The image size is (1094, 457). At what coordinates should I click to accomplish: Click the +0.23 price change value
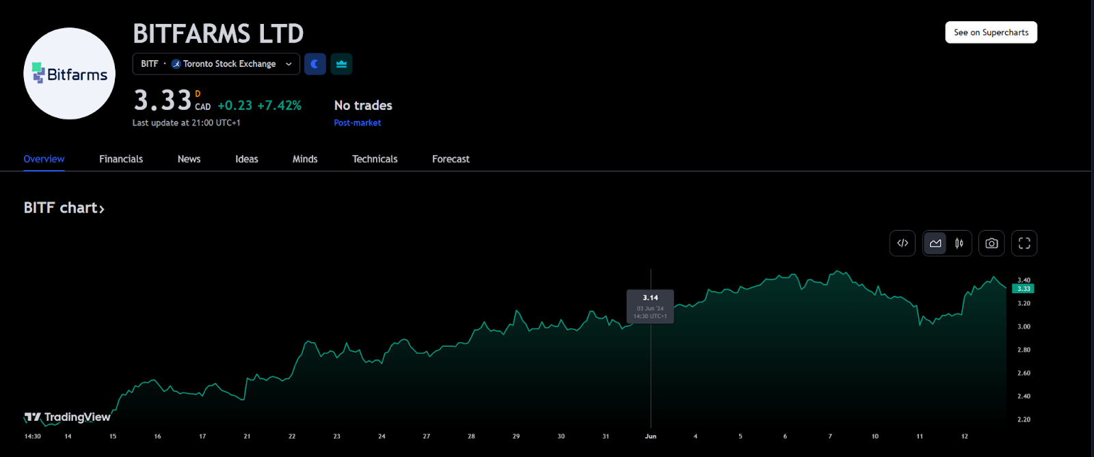235,105
